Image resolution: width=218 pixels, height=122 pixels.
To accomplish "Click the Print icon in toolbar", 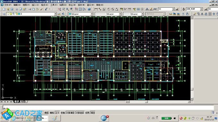I will (x=17, y=9).
